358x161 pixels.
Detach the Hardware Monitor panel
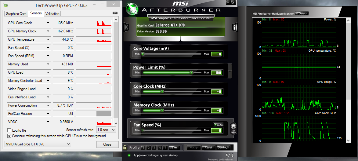[x=302, y=13]
